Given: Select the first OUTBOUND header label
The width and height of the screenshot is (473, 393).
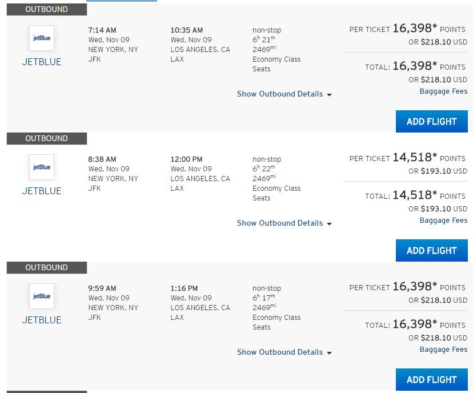Looking at the screenshot, I should pyautogui.click(x=46, y=9).
